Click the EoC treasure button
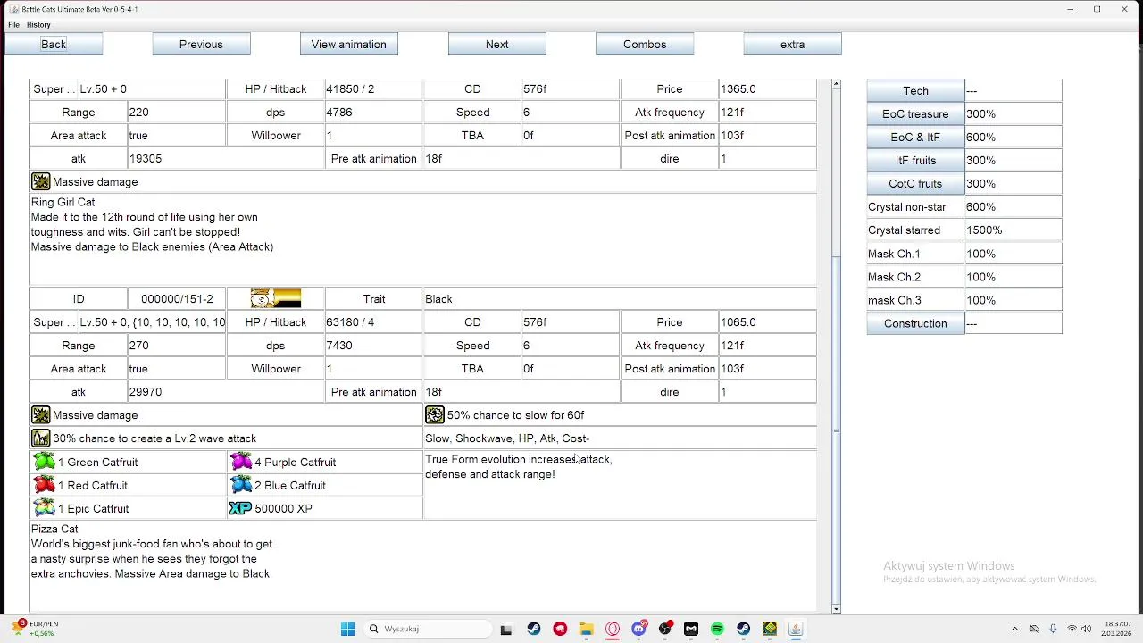This screenshot has height=643, width=1143. [915, 113]
